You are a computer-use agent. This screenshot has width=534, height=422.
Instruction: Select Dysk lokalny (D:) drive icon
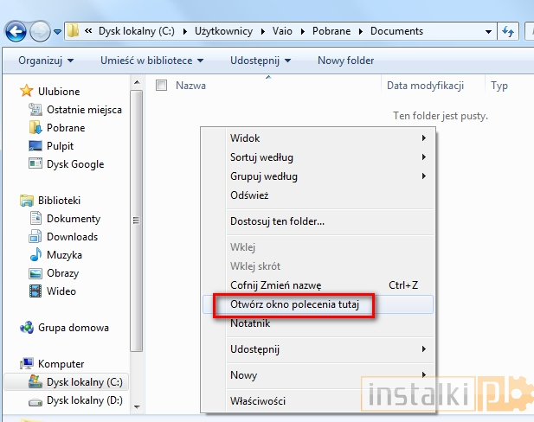pyautogui.click(x=35, y=400)
